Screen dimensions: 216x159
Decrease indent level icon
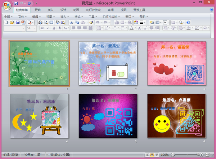click(x=152, y=28)
